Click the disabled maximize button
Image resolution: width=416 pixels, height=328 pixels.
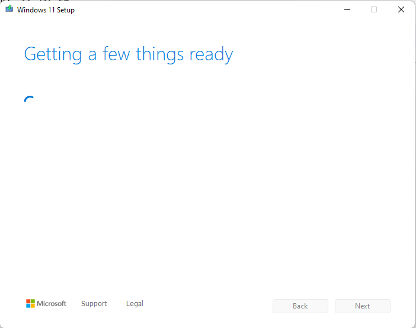click(374, 10)
